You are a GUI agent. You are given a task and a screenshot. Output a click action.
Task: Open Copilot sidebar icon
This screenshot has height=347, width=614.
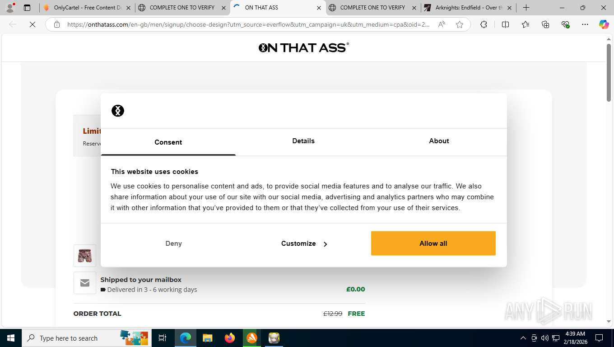pos(604,24)
